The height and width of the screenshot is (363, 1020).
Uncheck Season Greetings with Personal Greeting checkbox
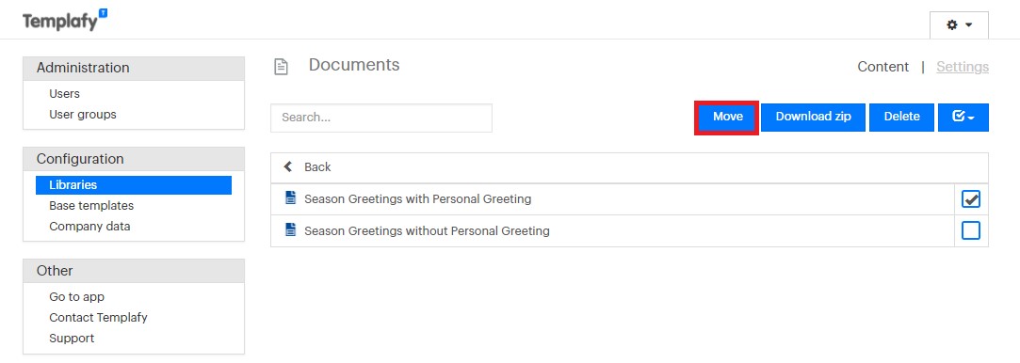pyautogui.click(x=971, y=198)
